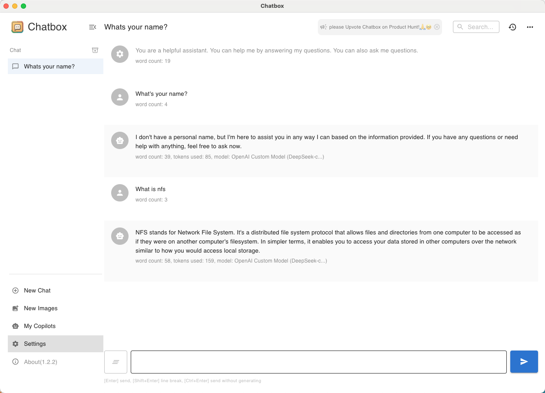Screen dimensions: 545x393
Task: Focus the message input text box
Action: (x=318, y=362)
